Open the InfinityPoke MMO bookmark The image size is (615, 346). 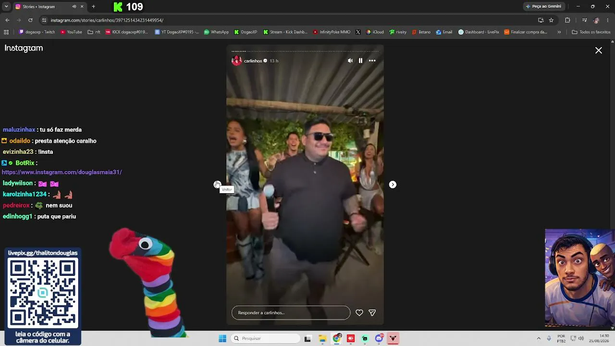(x=332, y=32)
